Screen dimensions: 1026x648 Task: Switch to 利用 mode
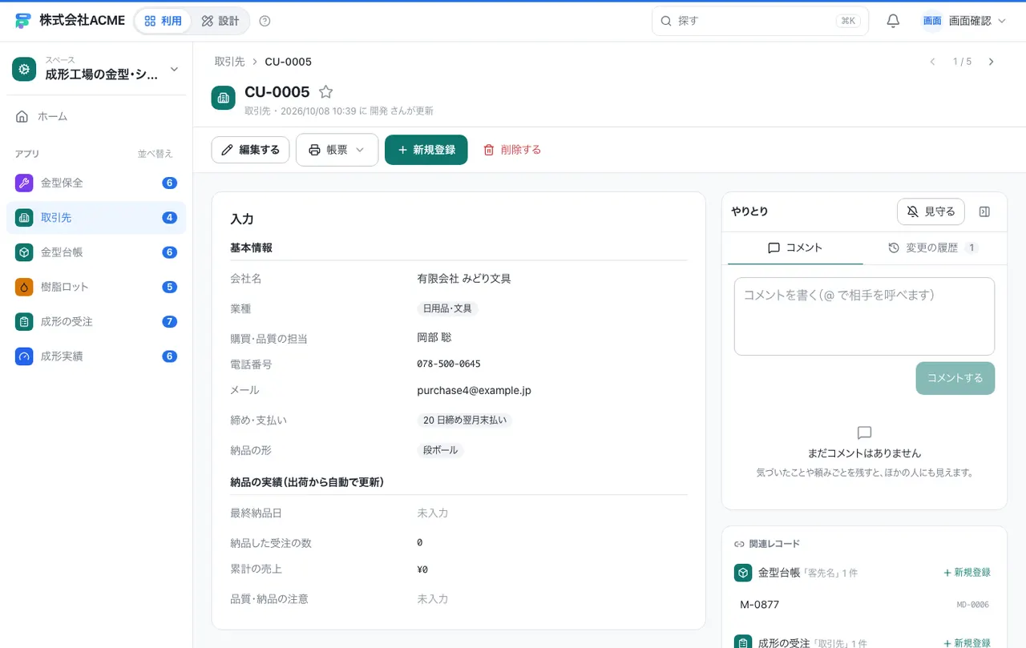[163, 21]
